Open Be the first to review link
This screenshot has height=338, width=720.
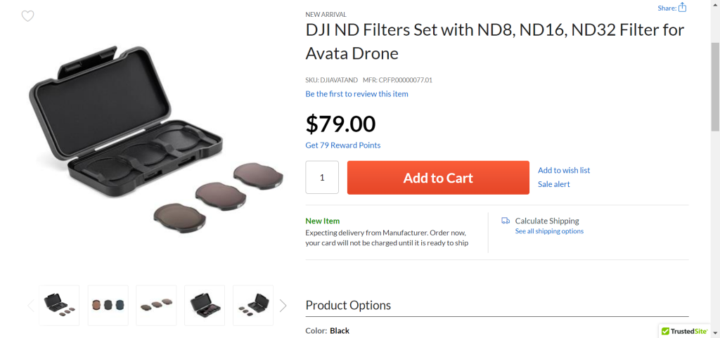[x=356, y=94]
